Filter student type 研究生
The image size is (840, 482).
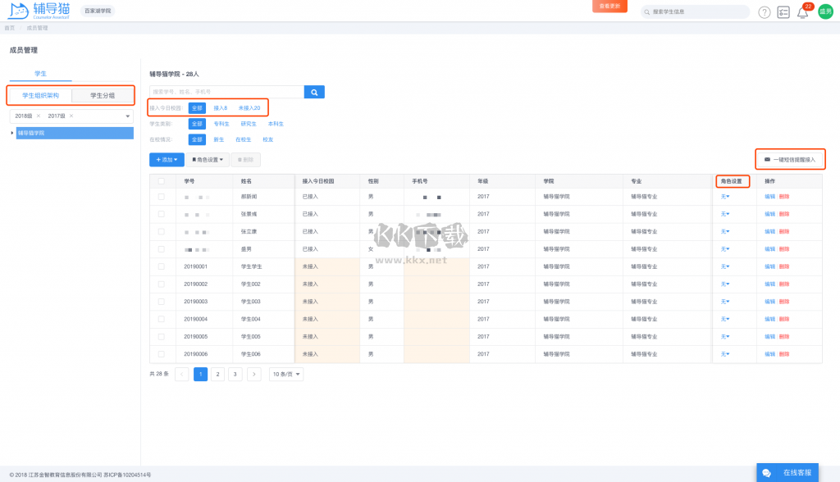pyautogui.click(x=248, y=124)
